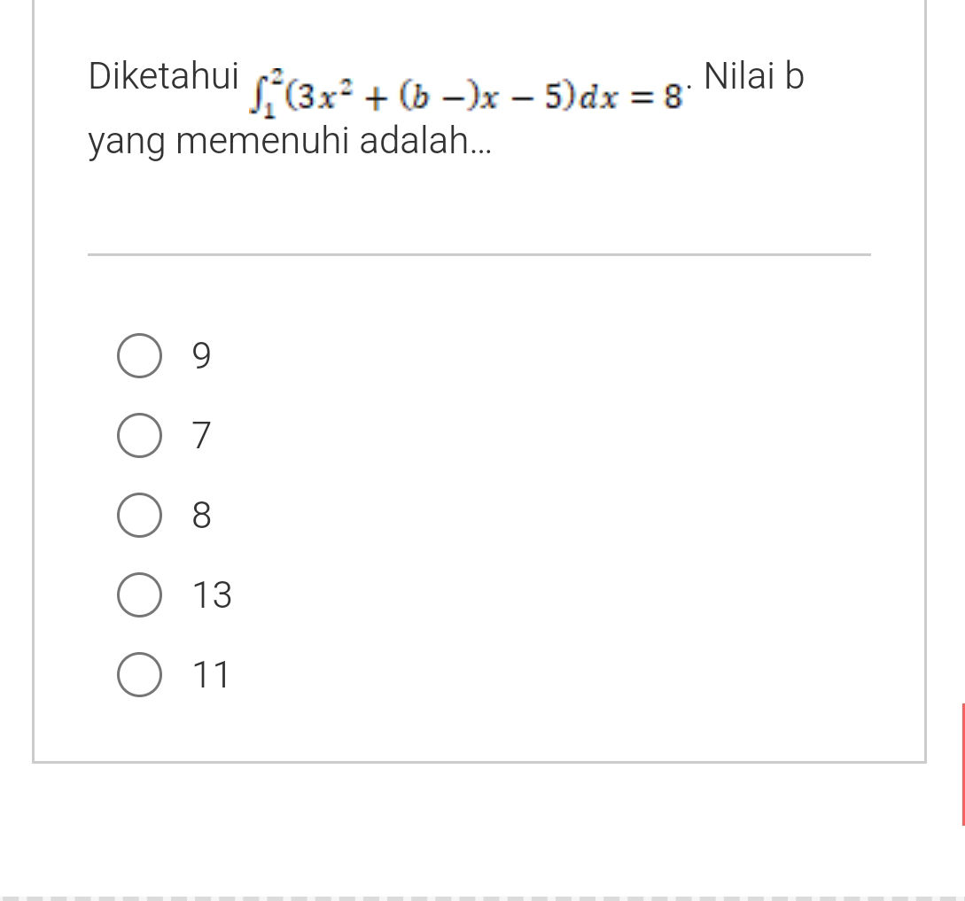Select the radio button for answer 11
The image size is (965, 901).
[x=139, y=674]
